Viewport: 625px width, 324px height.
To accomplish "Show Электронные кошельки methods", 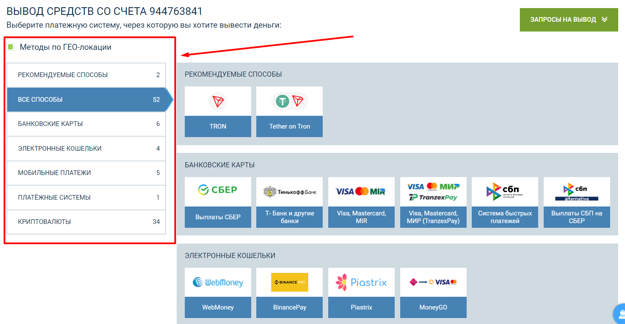I will (86, 149).
